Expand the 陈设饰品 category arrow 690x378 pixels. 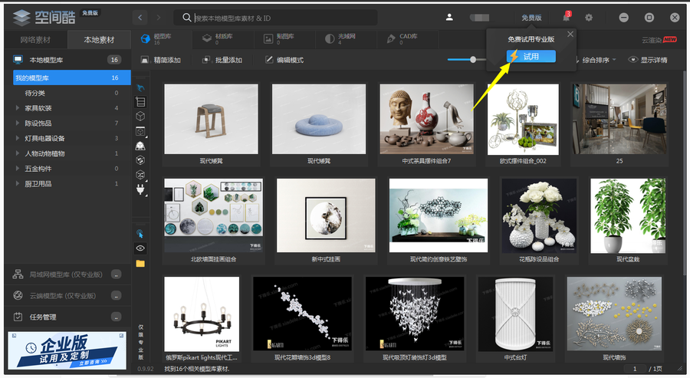[17, 123]
